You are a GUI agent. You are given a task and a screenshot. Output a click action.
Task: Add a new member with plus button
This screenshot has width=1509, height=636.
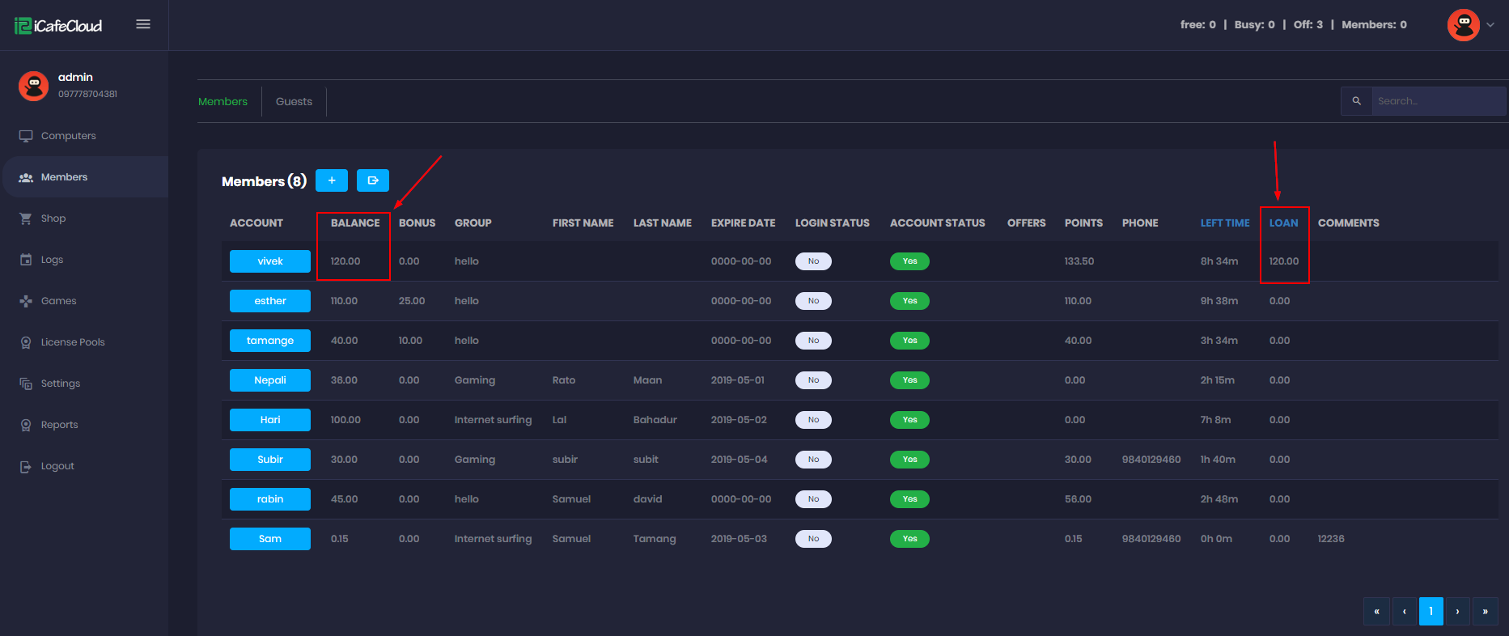pyautogui.click(x=332, y=180)
